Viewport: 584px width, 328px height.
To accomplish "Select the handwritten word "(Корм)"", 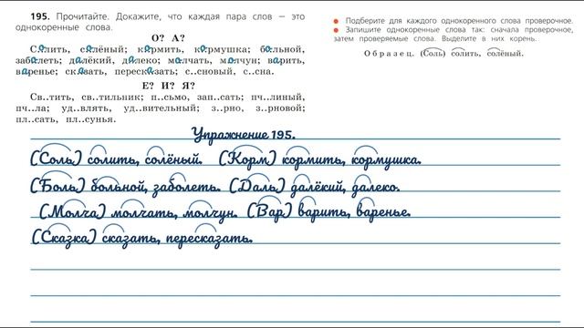I will [x=247, y=159].
